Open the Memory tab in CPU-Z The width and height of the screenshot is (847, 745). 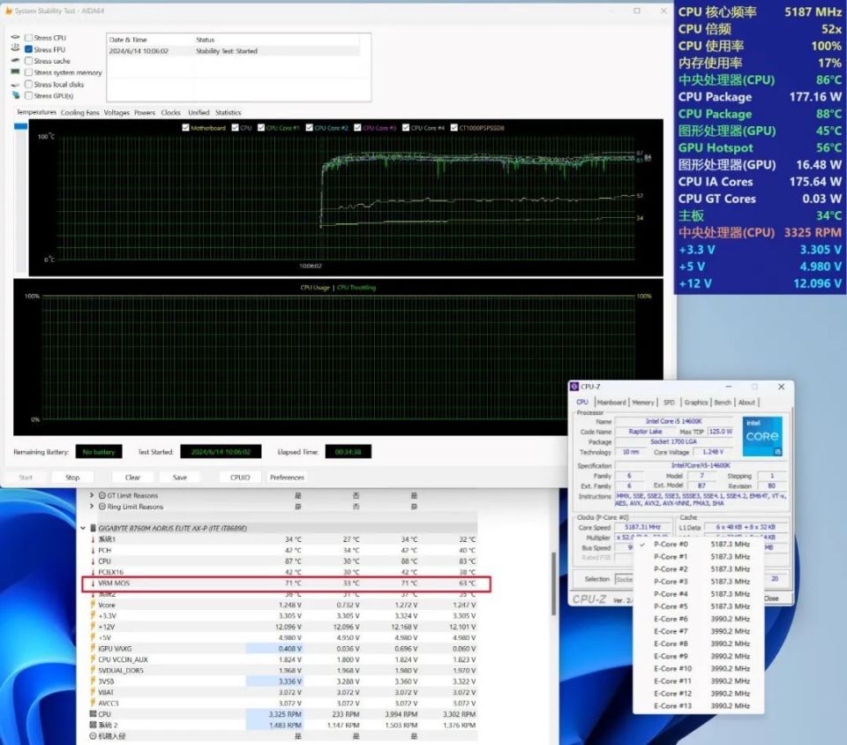point(643,403)
